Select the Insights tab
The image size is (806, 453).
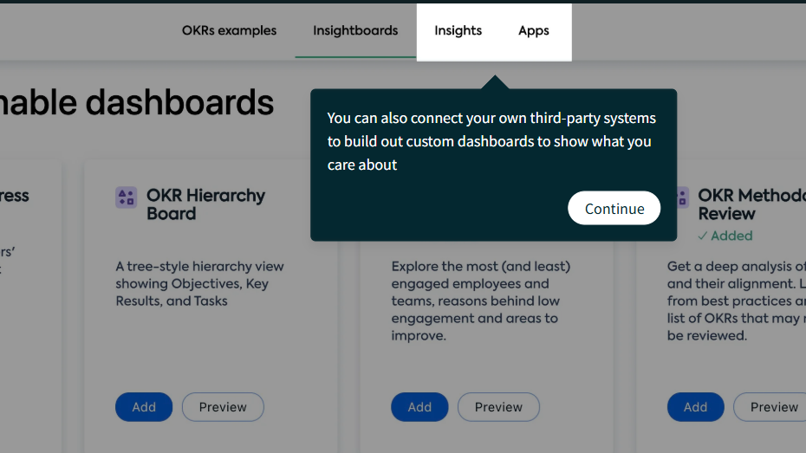pyautogui.click(x=458, y=31)
